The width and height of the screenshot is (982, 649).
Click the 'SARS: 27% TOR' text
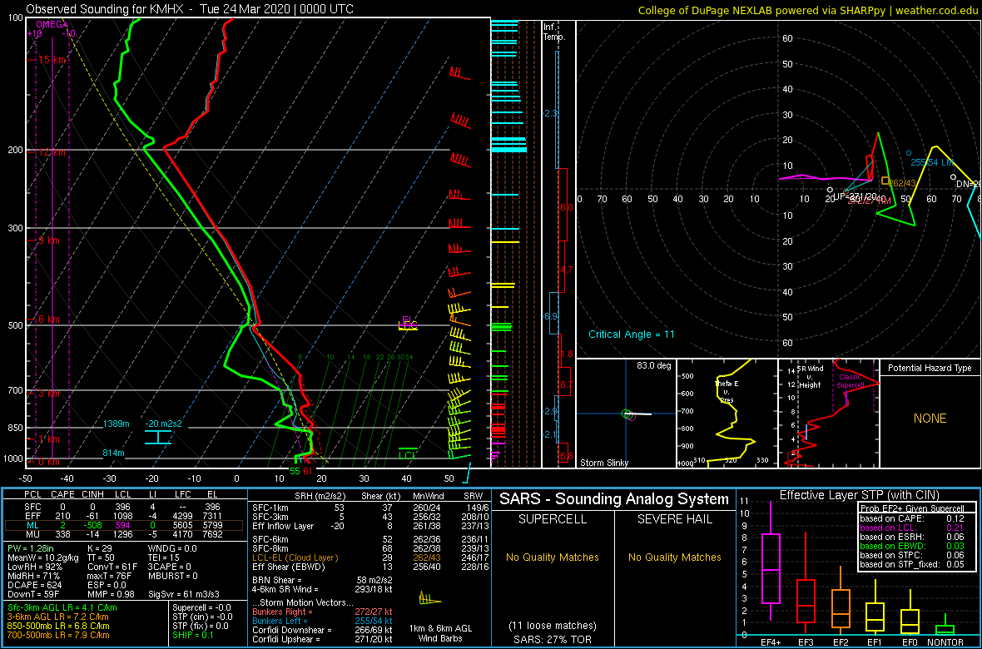[x=553, y=640]
